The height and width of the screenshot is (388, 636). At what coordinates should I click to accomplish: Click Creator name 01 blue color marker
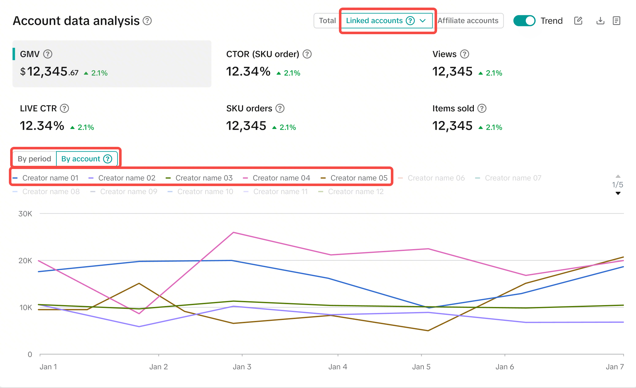point(15,178)
